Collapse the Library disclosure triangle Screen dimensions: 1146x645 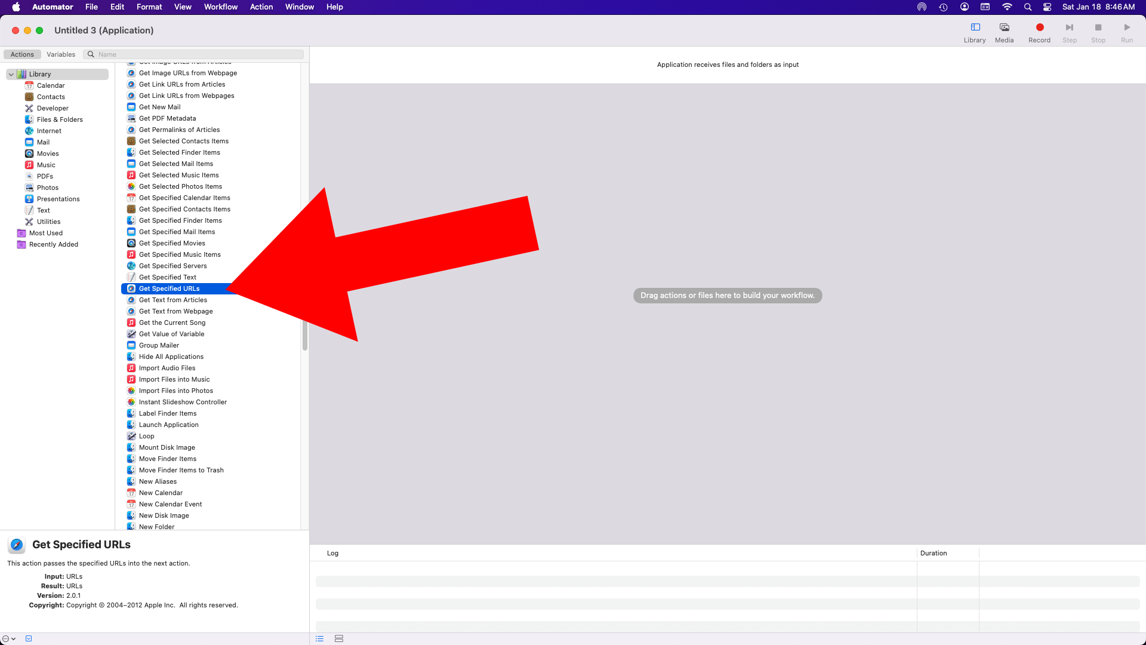[x=11, y=74]
